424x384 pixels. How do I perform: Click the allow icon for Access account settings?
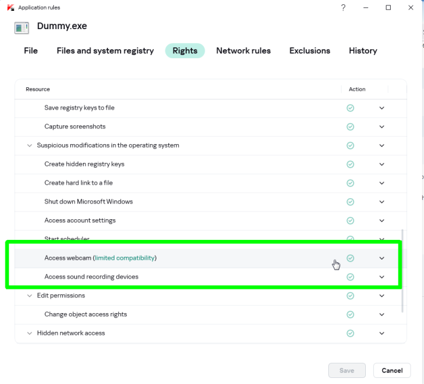pos(350,220)
